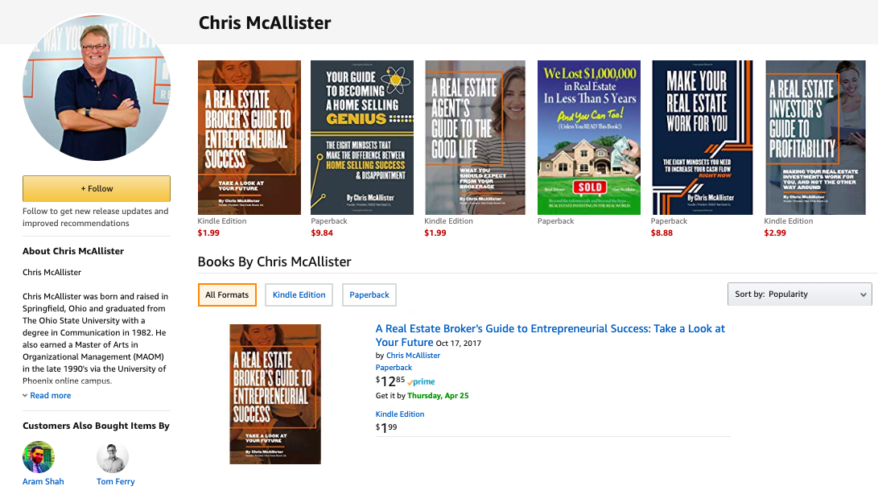The image size is (878, 490).
Task: Click the Kindle Edition link above the $1.99 price
Action: coord(400,414)
